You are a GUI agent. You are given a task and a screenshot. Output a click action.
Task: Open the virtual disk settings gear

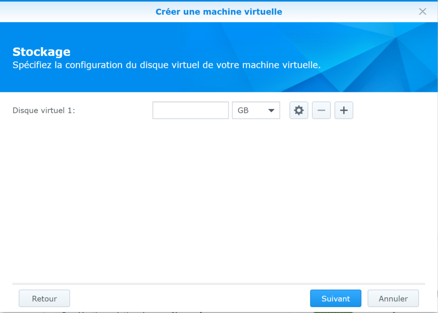[299, 110]
